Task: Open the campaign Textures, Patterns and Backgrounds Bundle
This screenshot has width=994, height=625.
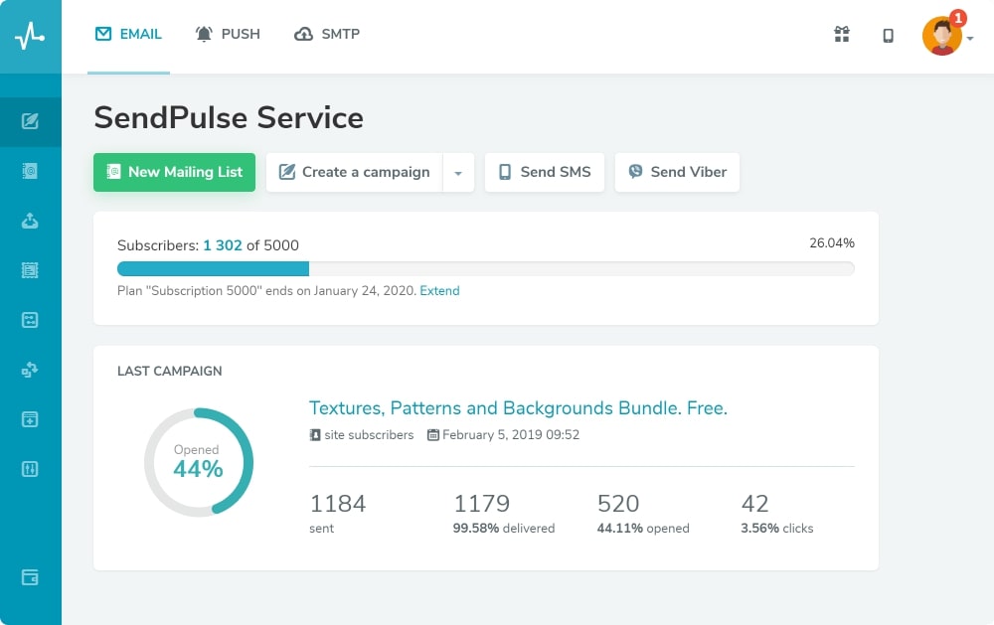Action: point(518,408)
